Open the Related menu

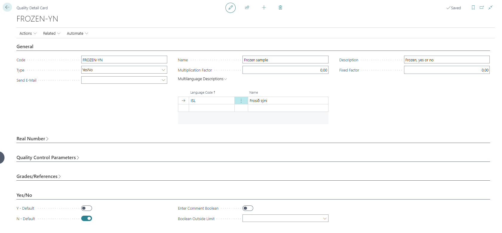(x=51, y=33)
